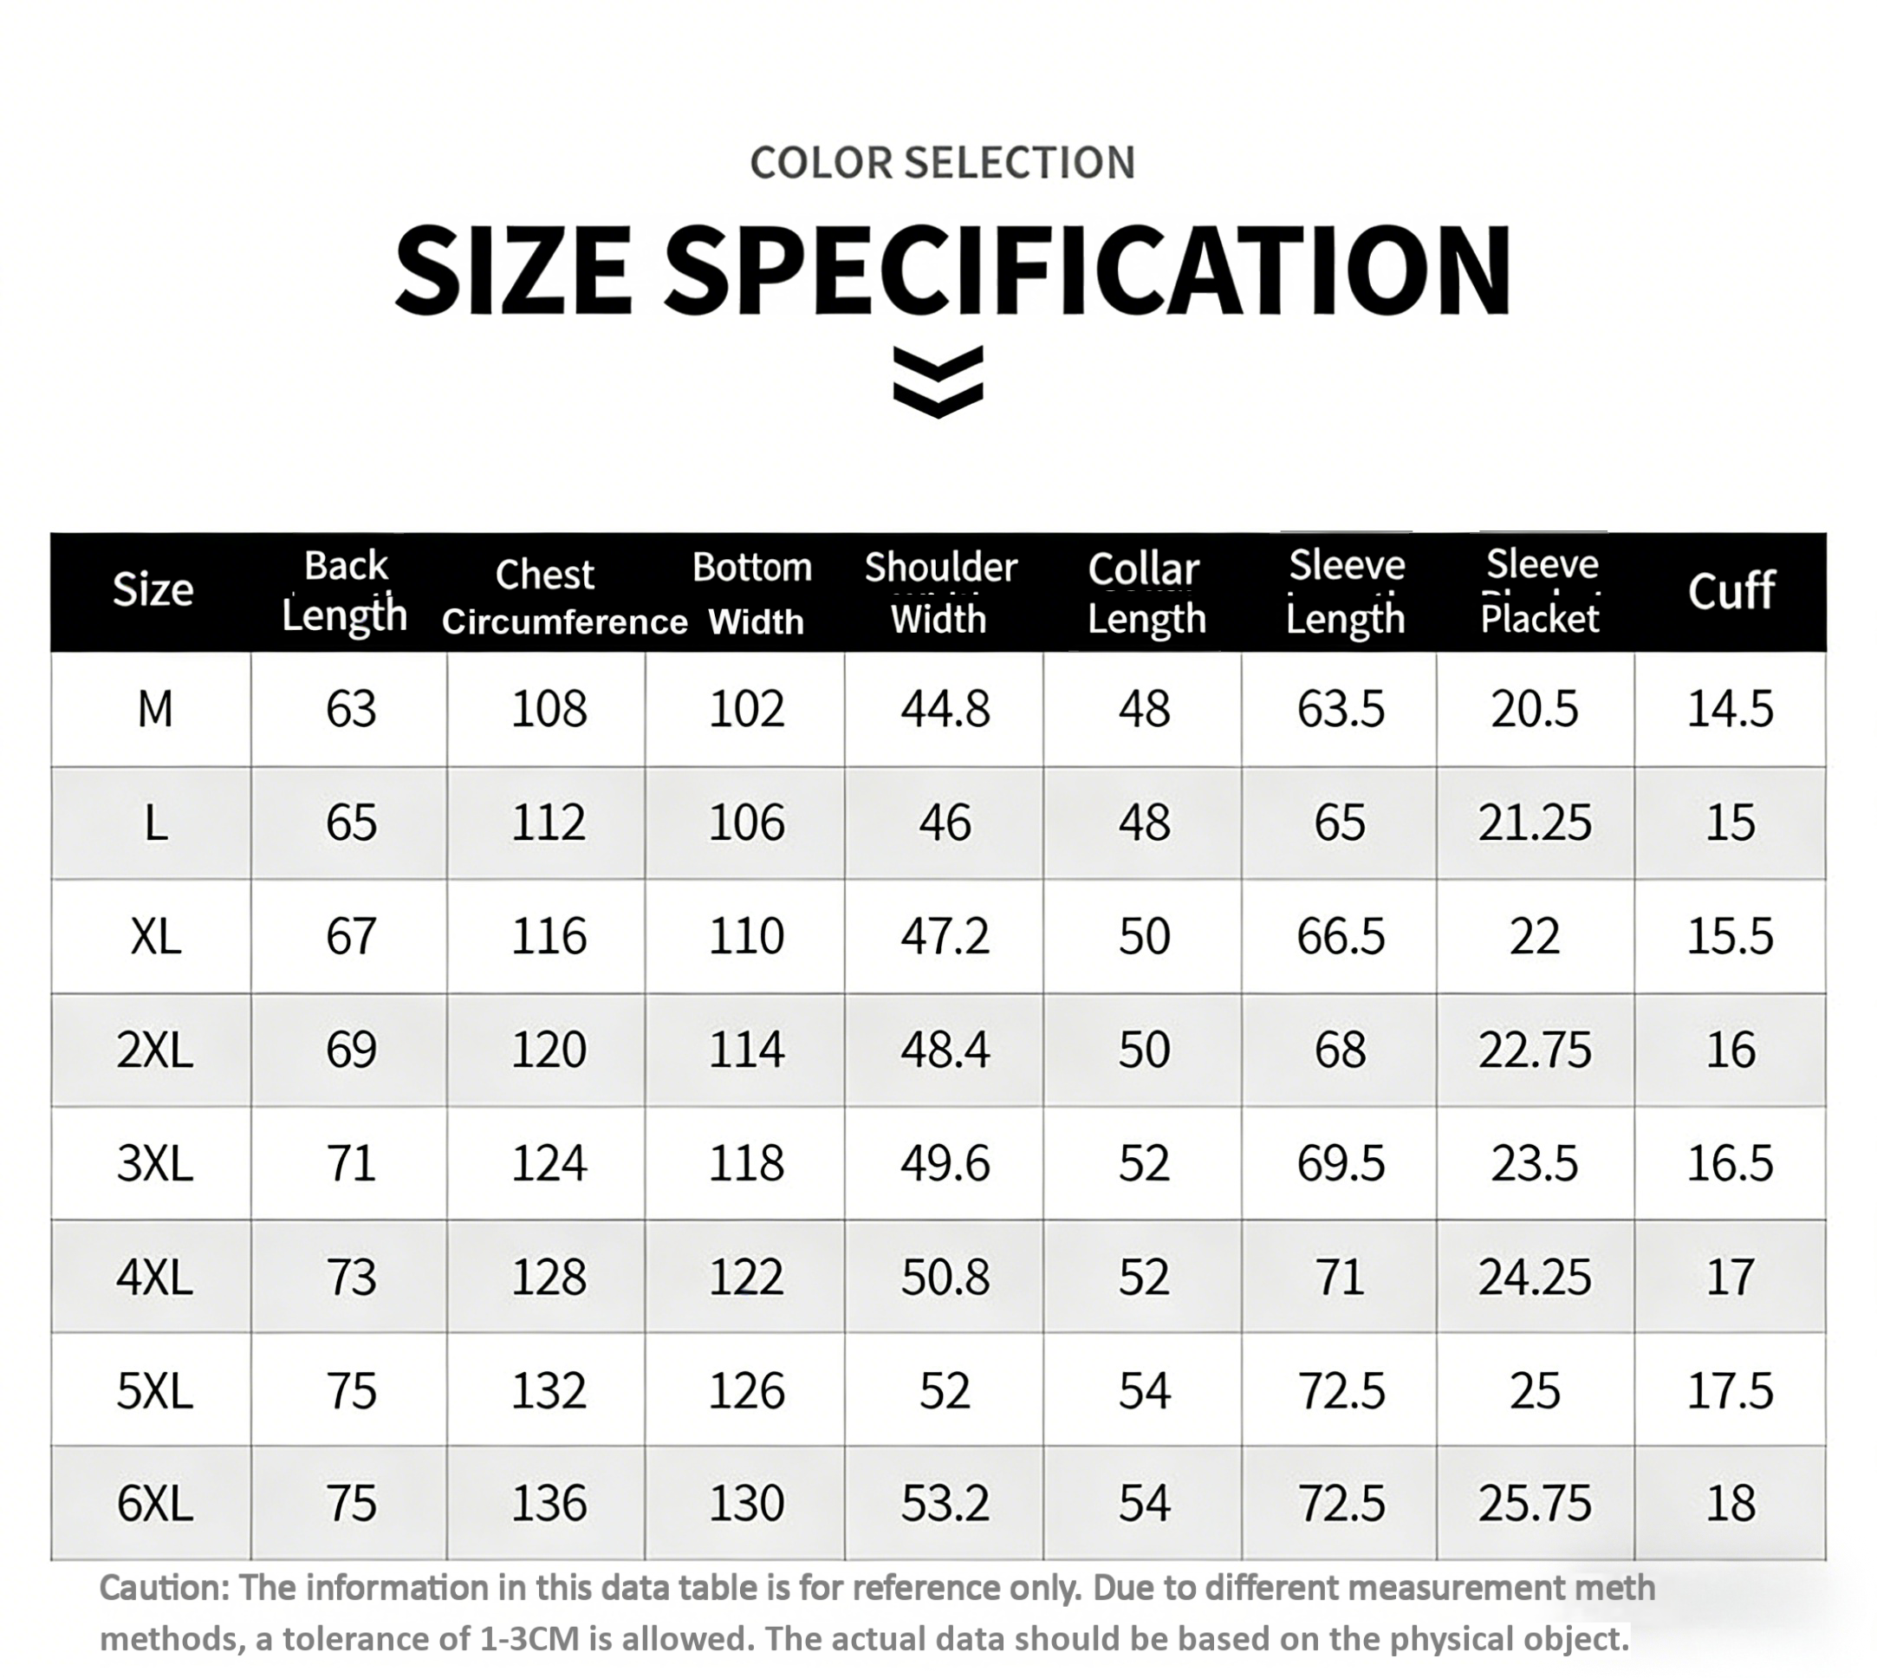Select the M size row label

(x=155, y=710)
